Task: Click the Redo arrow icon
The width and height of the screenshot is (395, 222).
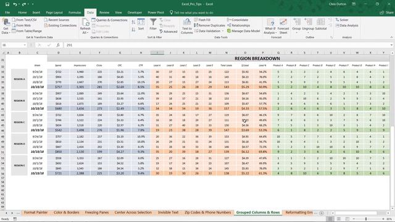Action: pos(23,4)
